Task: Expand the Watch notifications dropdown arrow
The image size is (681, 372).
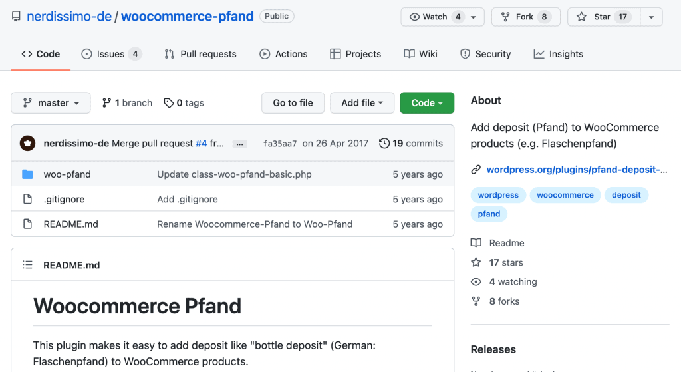Action: (474, 17)
